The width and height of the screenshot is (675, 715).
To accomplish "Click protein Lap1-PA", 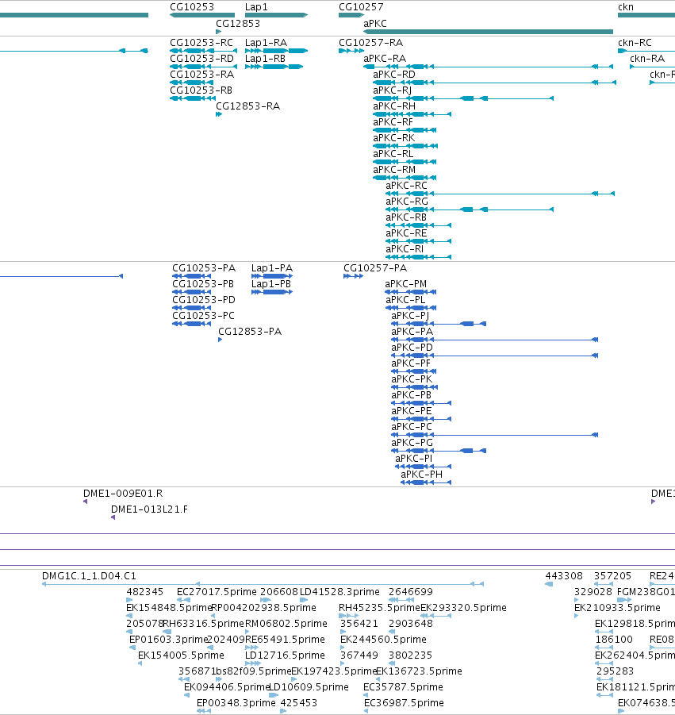I will tap(272, 268).
